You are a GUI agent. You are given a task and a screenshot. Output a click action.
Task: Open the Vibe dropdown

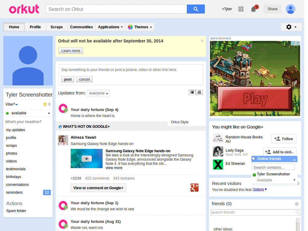17,104
